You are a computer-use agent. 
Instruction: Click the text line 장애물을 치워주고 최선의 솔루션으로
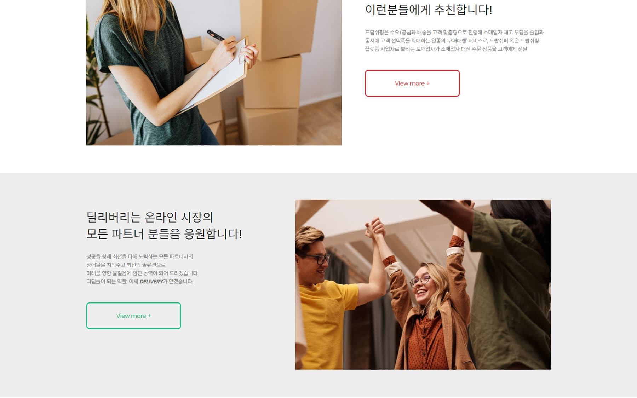(x=126, y=265)
